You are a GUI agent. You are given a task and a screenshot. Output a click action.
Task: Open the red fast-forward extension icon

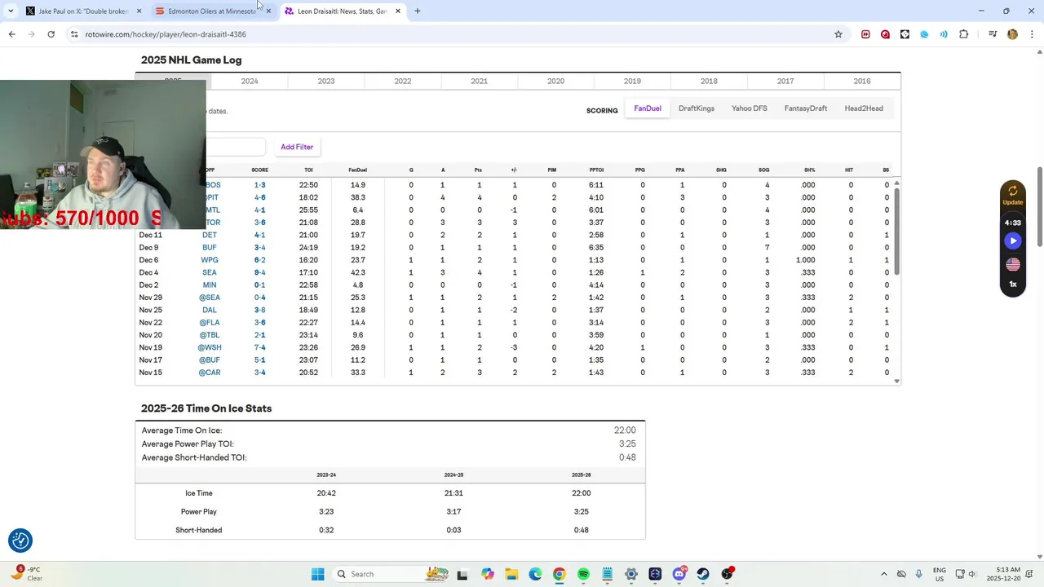[865, 34]
